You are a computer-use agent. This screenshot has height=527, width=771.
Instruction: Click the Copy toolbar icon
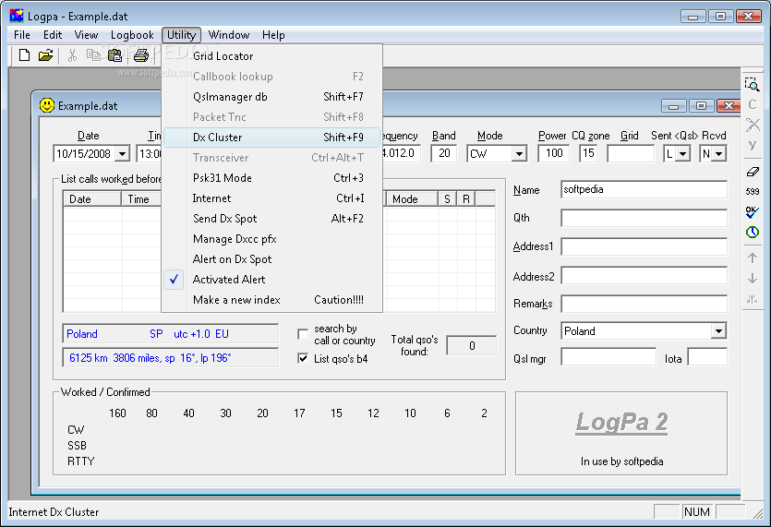(93, 55)
